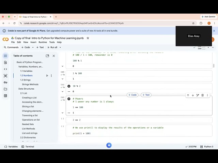Screen dimensions: 218x163
Task: Collapse output of the Powers cell
Action: [63, 113]
